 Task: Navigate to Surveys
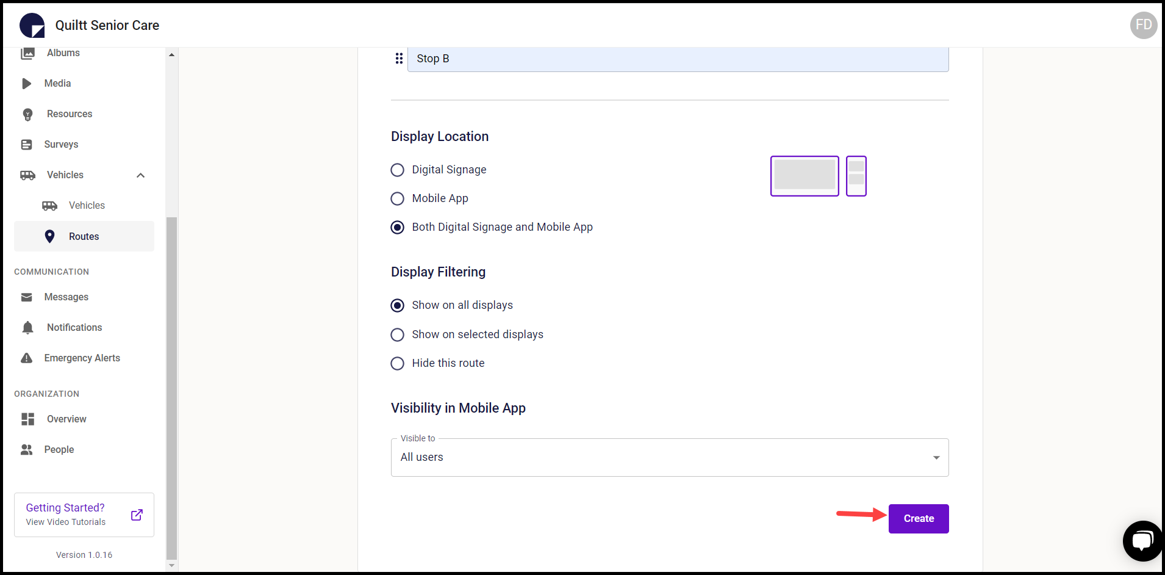tap(61, 145)
